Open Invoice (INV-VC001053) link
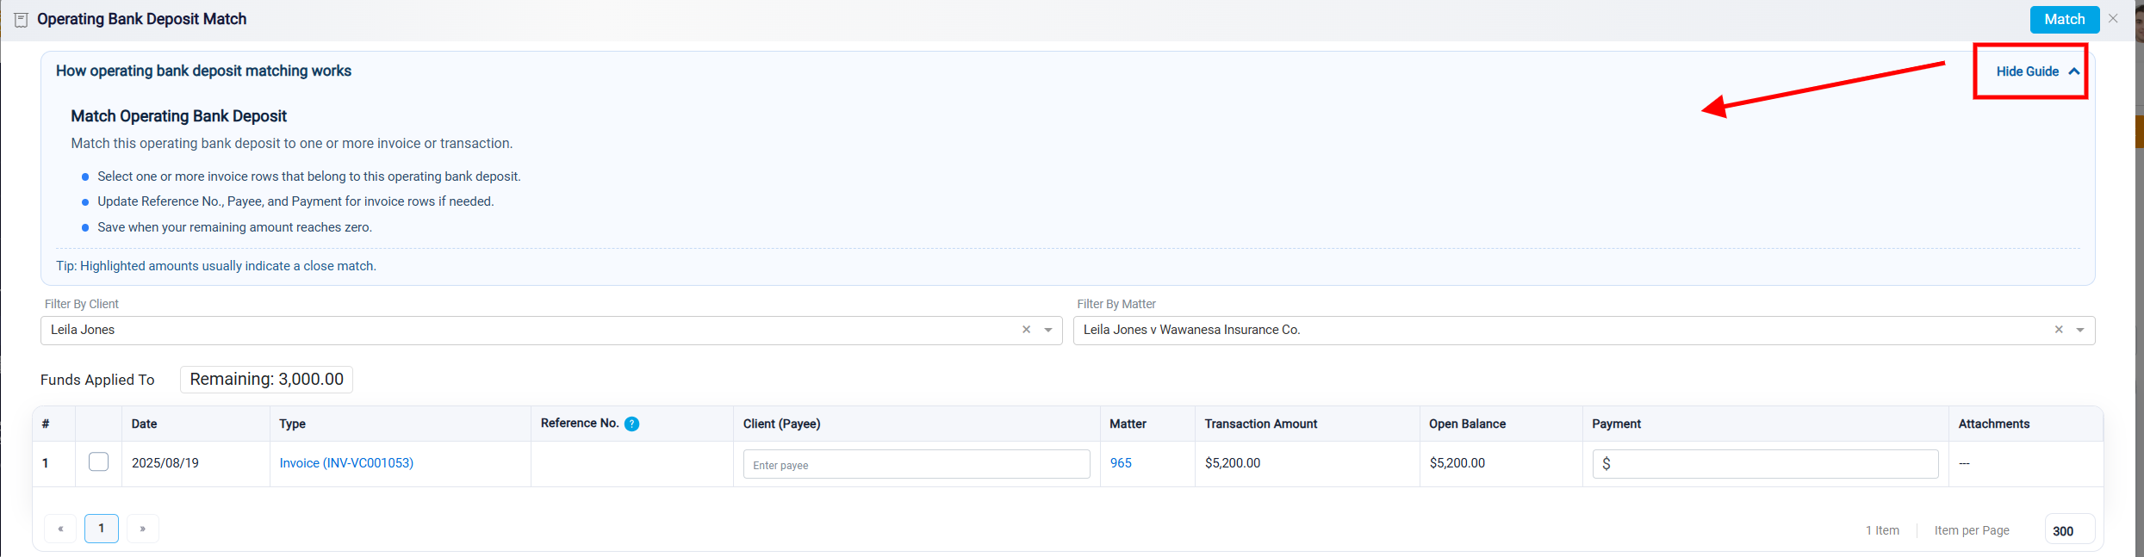Image resolution: width=2144 pixels, height=557 pixels. 346,463
